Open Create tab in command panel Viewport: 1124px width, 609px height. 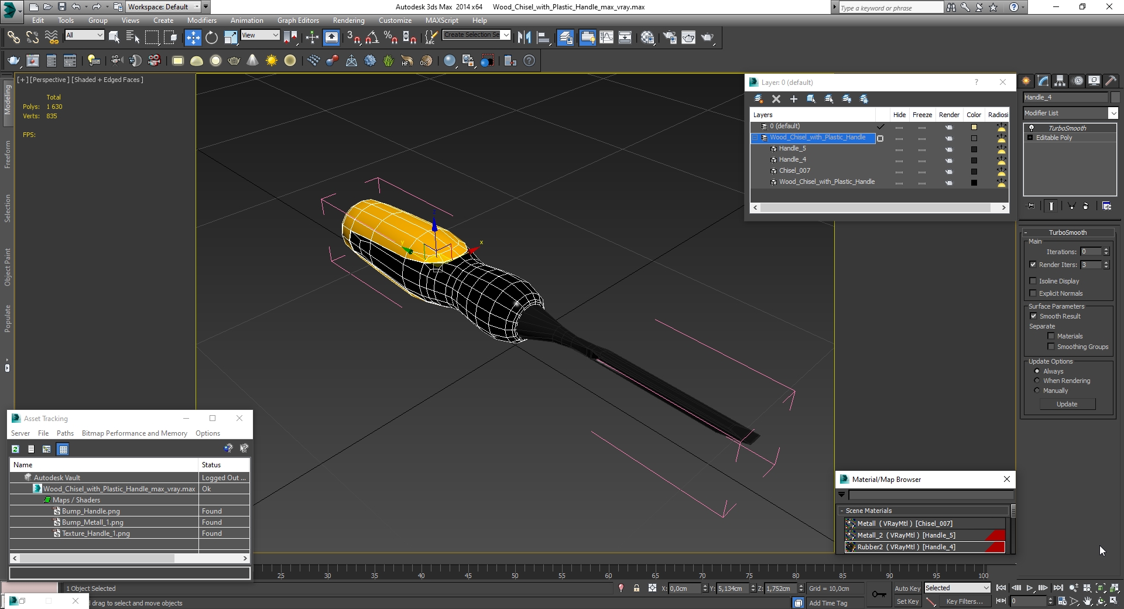coord(1026,81)
